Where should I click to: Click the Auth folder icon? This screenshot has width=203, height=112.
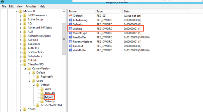[42, 89]
